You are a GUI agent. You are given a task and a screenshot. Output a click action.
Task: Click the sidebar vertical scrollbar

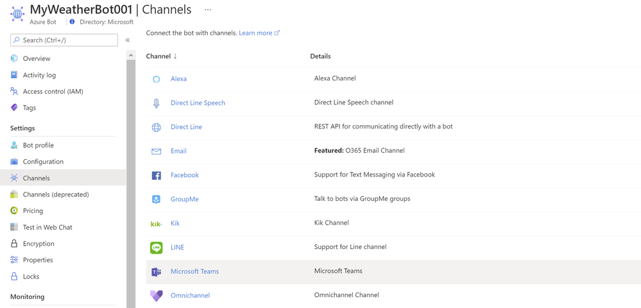click(131, 184)
